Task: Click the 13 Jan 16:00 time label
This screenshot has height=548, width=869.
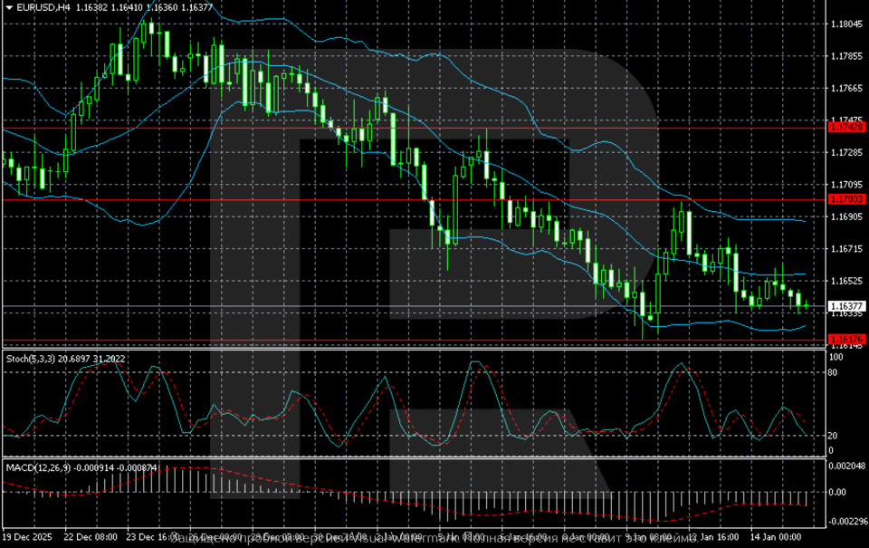Action: [x=715, y=537]
